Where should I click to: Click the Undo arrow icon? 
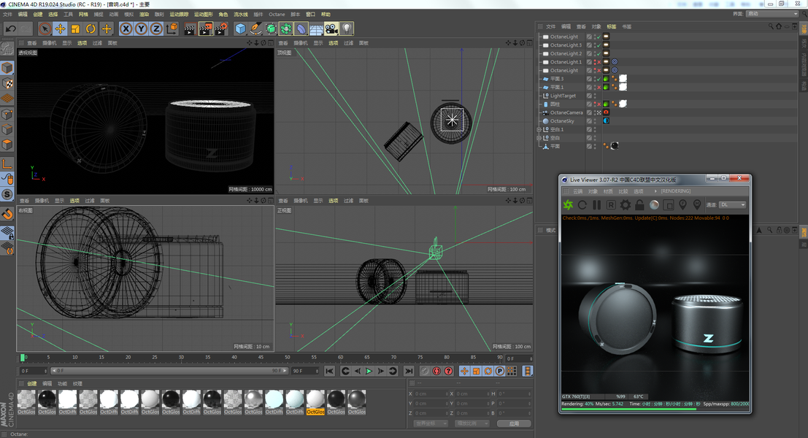point(10,29)
